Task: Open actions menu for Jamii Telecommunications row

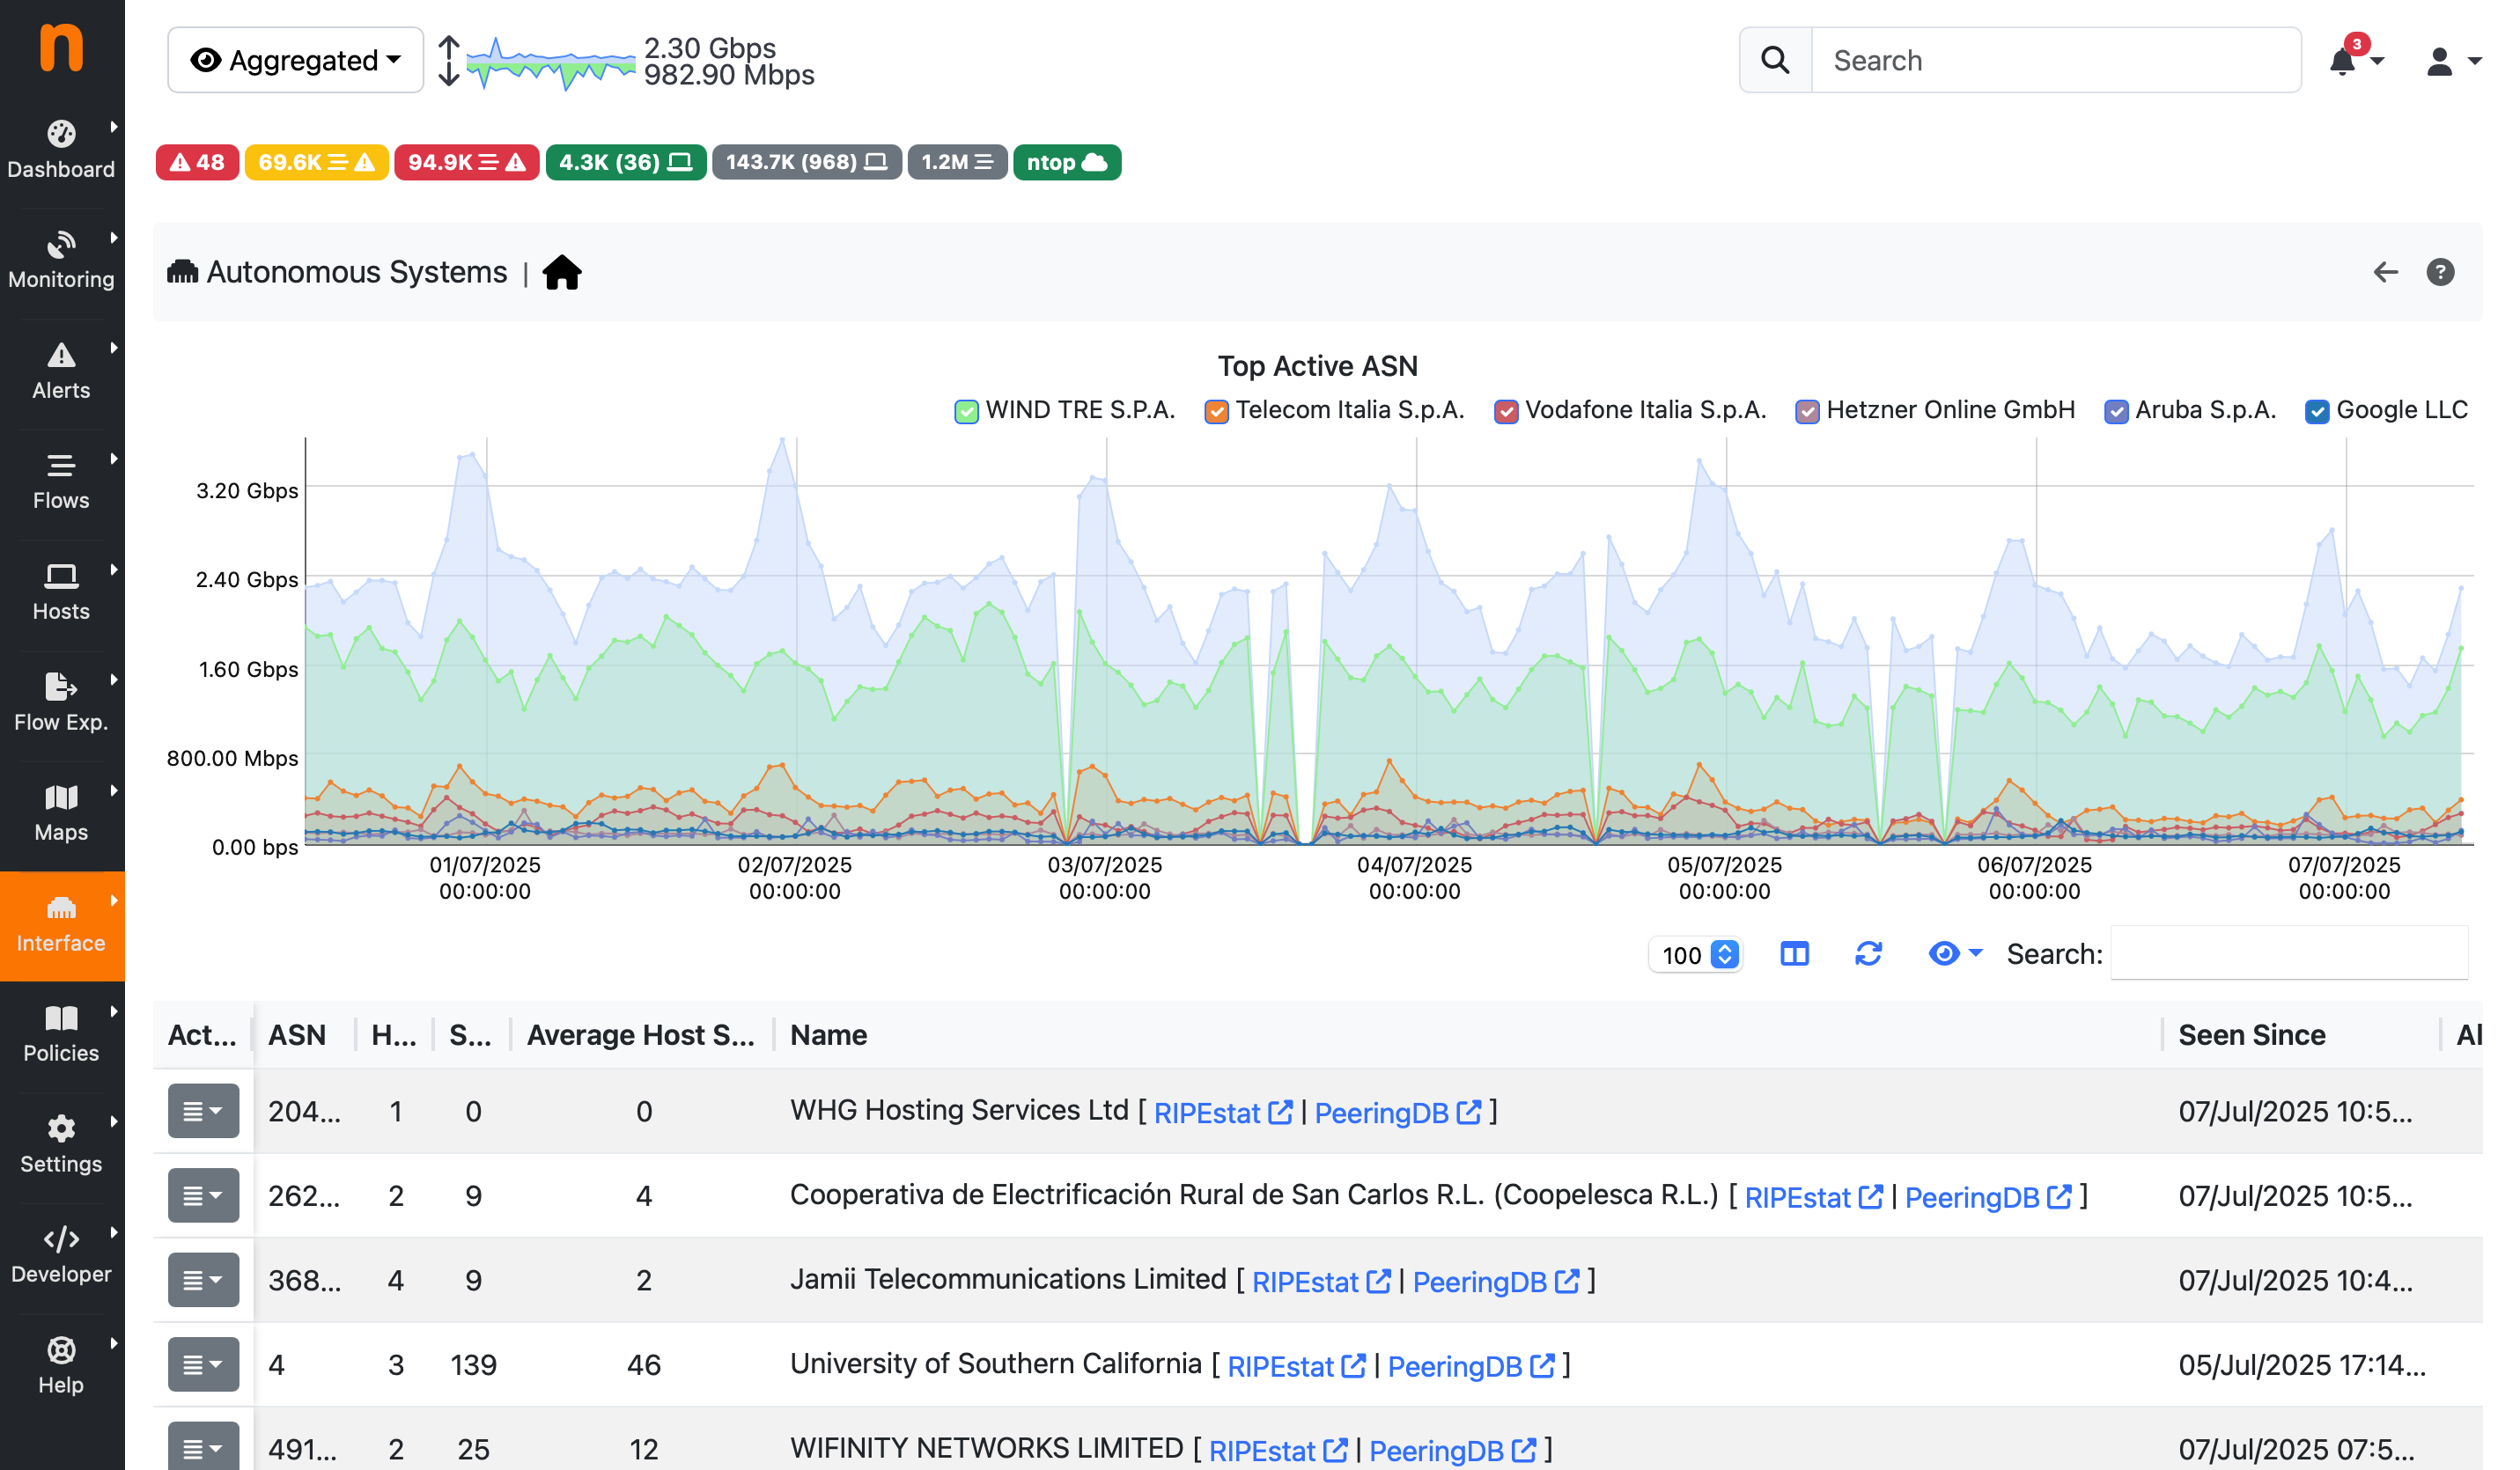Action: [203, 1280]
